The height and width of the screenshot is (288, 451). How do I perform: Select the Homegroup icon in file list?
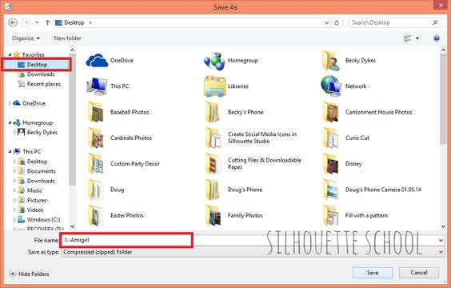214,61
